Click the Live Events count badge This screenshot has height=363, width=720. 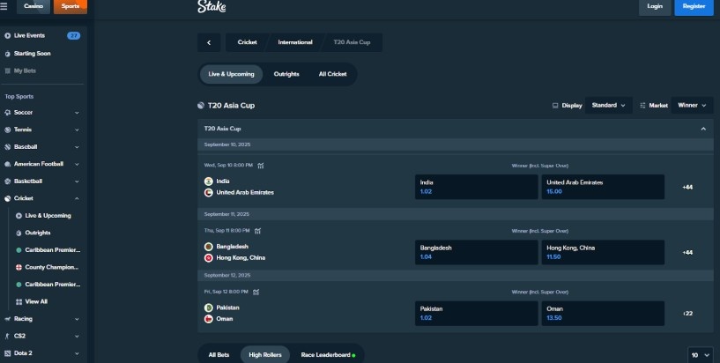73,36
